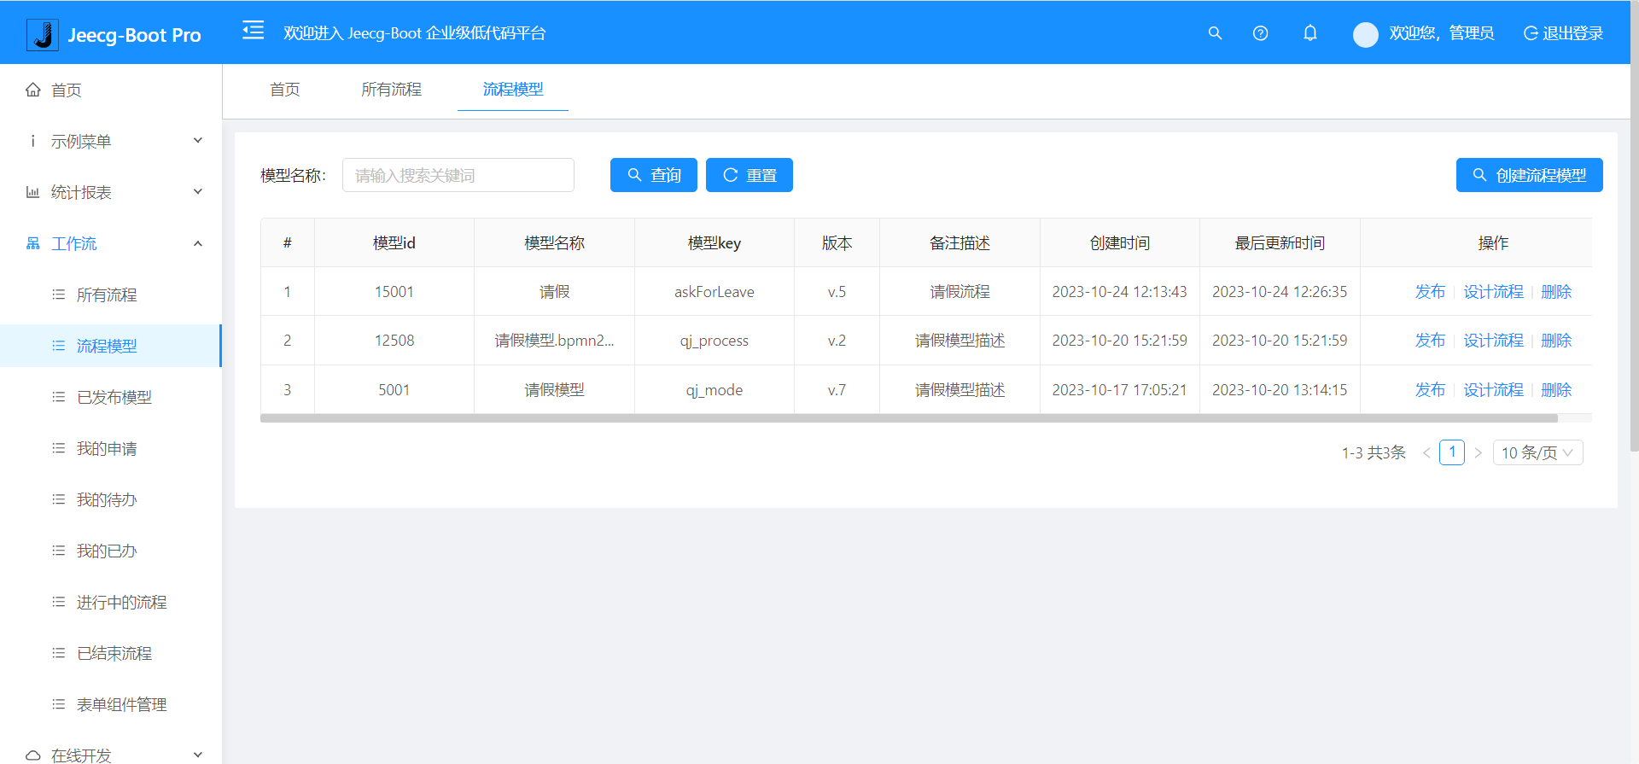The image size is (1639, 764).
Task: Switch to the 首页 tab
Action: pos(285,90)
